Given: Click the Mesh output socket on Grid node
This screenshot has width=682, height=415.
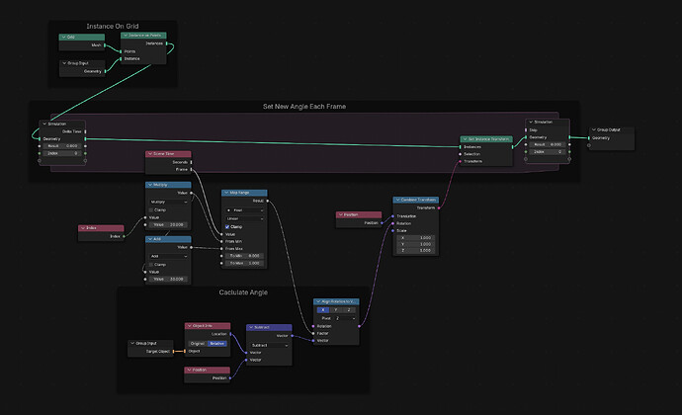Looking at the screenshot, I should [x=105, y=45].
